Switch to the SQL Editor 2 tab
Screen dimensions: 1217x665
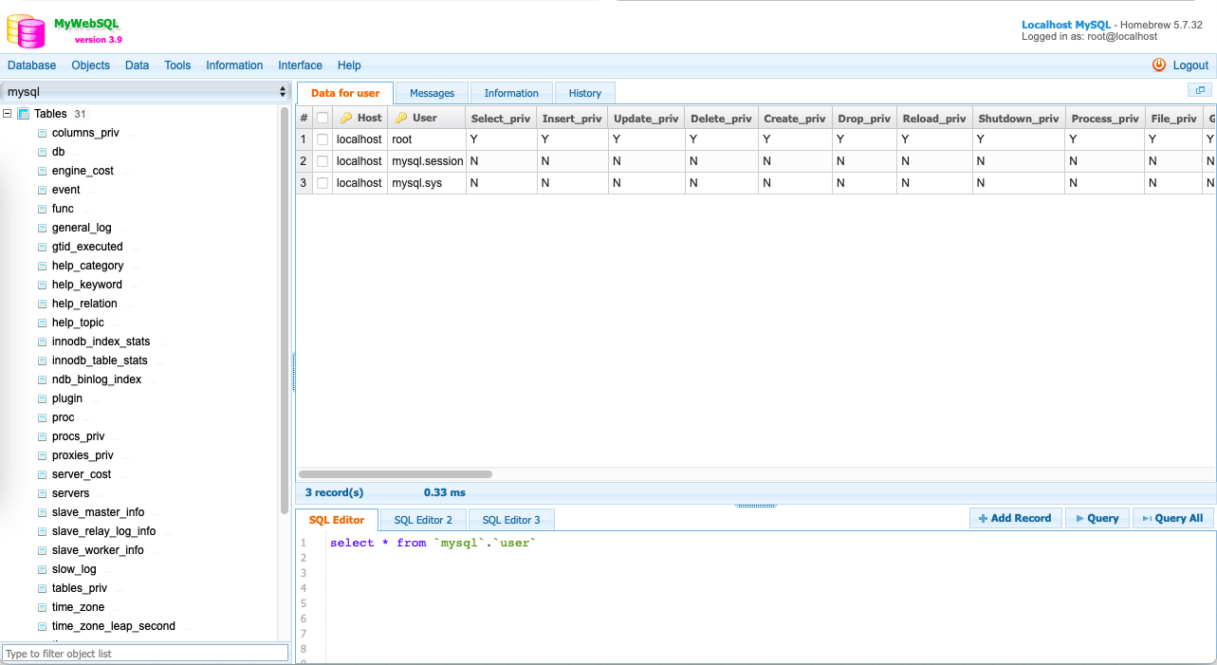click(422, 520)
